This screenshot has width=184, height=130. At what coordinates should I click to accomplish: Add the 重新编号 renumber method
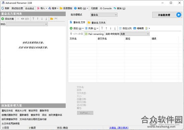click(x=24, y=115)
